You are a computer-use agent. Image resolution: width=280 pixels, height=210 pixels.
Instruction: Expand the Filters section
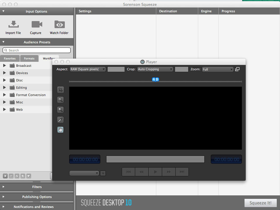coord(4,187)
